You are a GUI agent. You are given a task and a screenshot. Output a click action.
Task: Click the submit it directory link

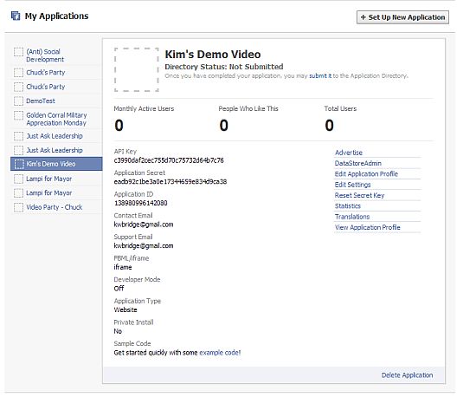pos(320,75)
